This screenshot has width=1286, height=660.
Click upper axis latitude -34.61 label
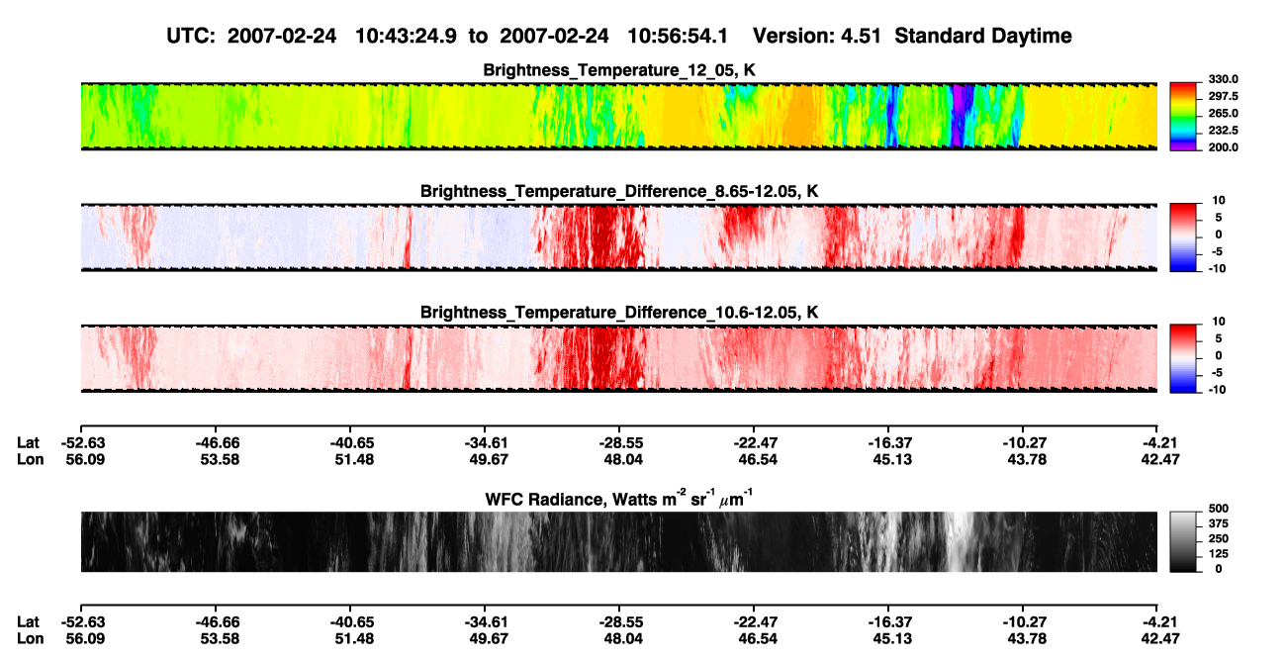point(485,442)
